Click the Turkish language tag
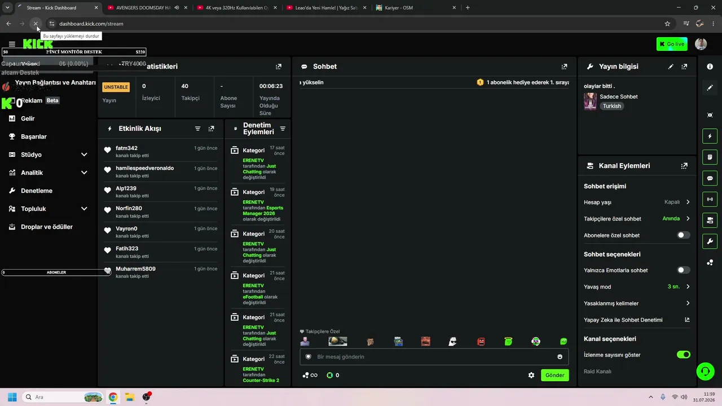 point(612,106)
